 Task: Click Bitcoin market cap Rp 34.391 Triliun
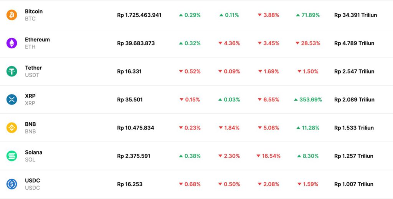click(x=355, y=15)
